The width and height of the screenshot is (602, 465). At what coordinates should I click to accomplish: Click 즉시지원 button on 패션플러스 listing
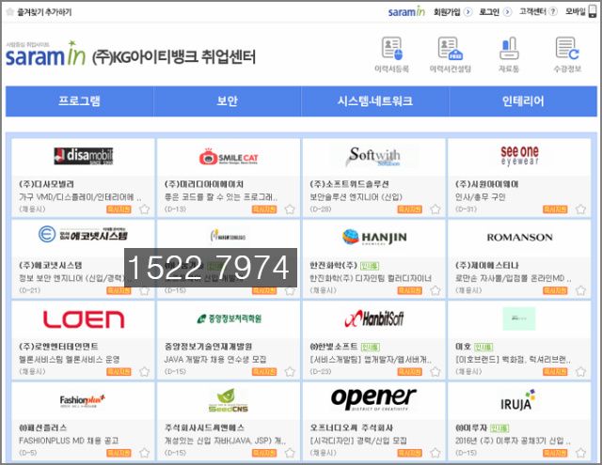(x=119, y=453)
